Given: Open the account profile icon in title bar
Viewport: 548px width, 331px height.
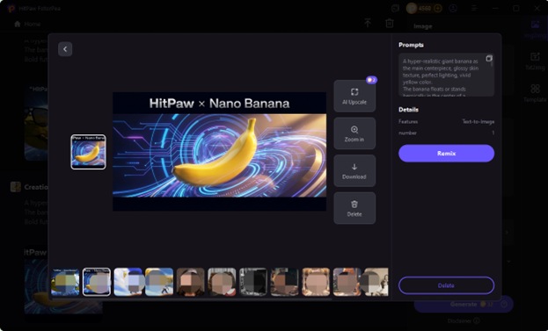Looking at the screenshot, I should (453, 9).
